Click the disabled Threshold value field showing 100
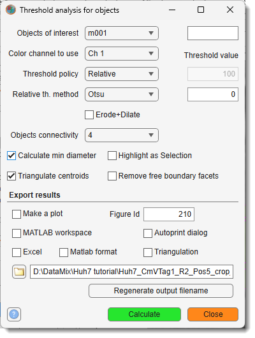Screen dimensions: 255x338 pyautogui.click(x=213, y=74)
